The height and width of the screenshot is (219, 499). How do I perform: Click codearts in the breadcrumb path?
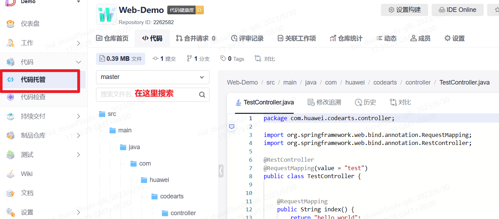pos(385,82)
